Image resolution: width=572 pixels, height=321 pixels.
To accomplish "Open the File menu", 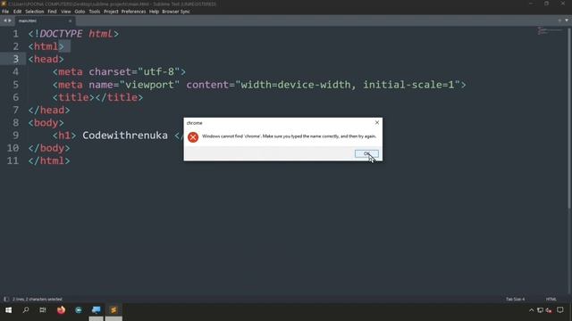I will [x=5, y=12].
